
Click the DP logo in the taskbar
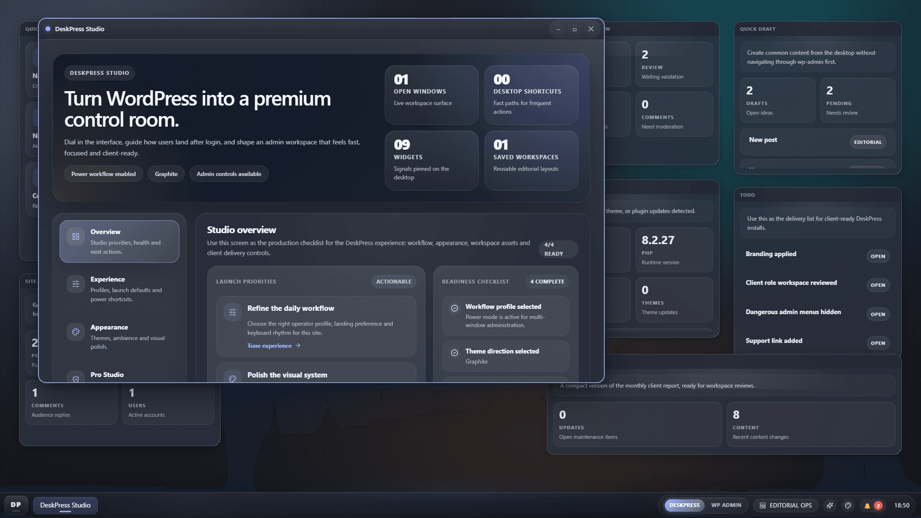click(16, 505)
